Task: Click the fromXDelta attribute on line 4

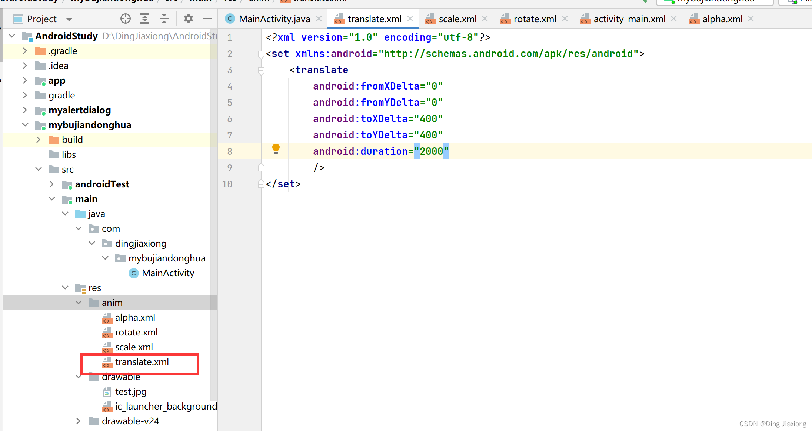Action: click(x=366, y=86)
